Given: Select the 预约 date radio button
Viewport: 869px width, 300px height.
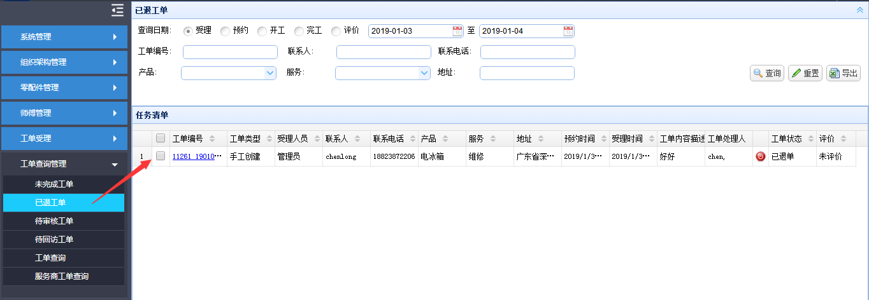Looking at the screenshot, I should point(225,31).
